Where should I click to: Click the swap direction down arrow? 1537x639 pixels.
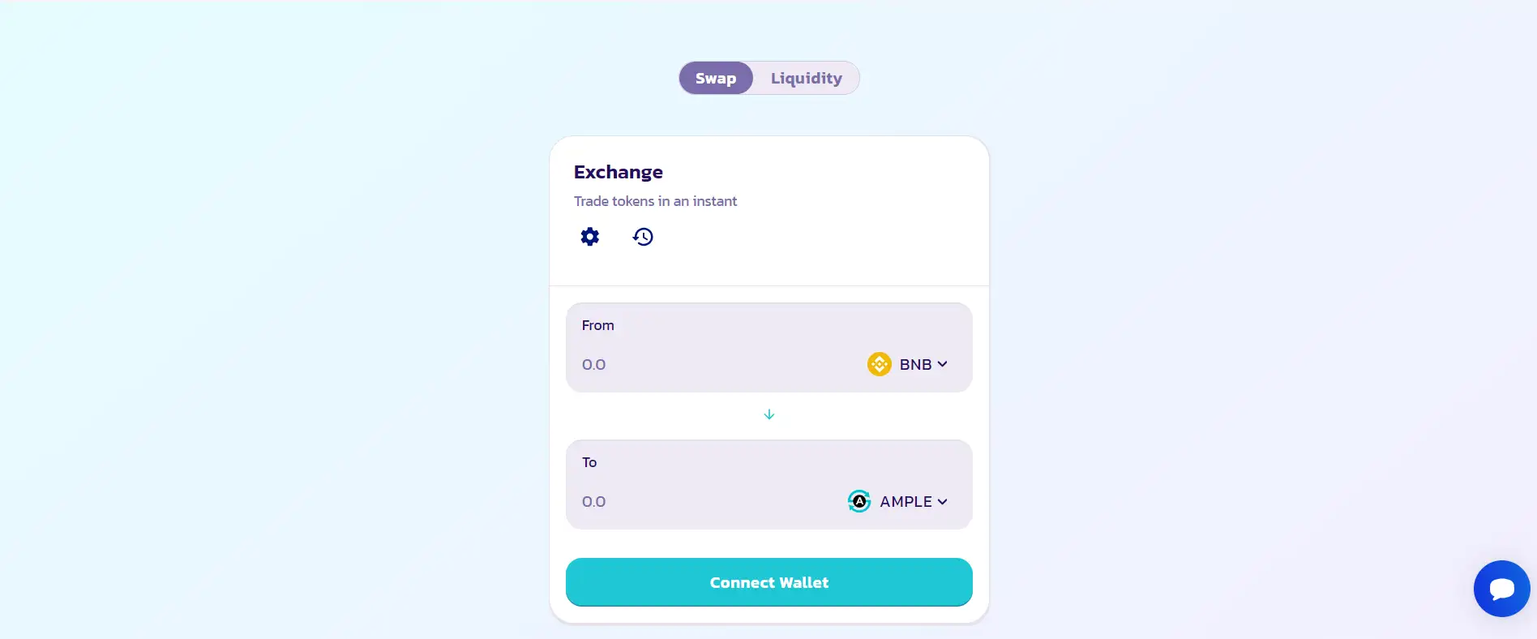click(x=769, y=414)
